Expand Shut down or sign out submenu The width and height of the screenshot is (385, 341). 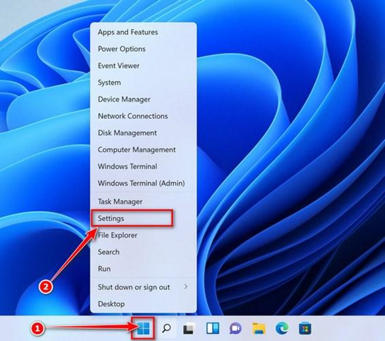pos(143,287)
